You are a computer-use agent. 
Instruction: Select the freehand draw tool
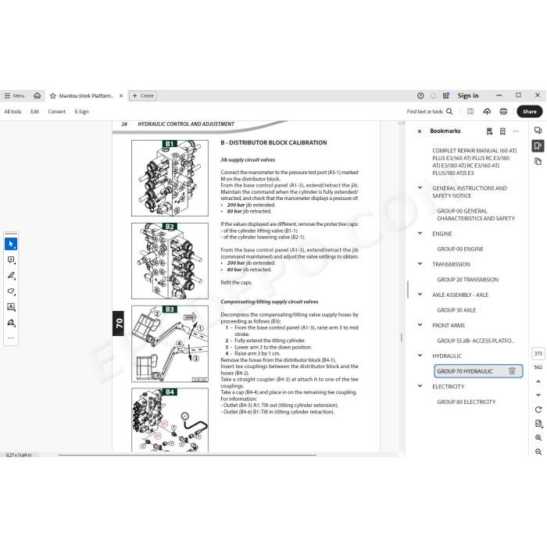coord(11,291)
